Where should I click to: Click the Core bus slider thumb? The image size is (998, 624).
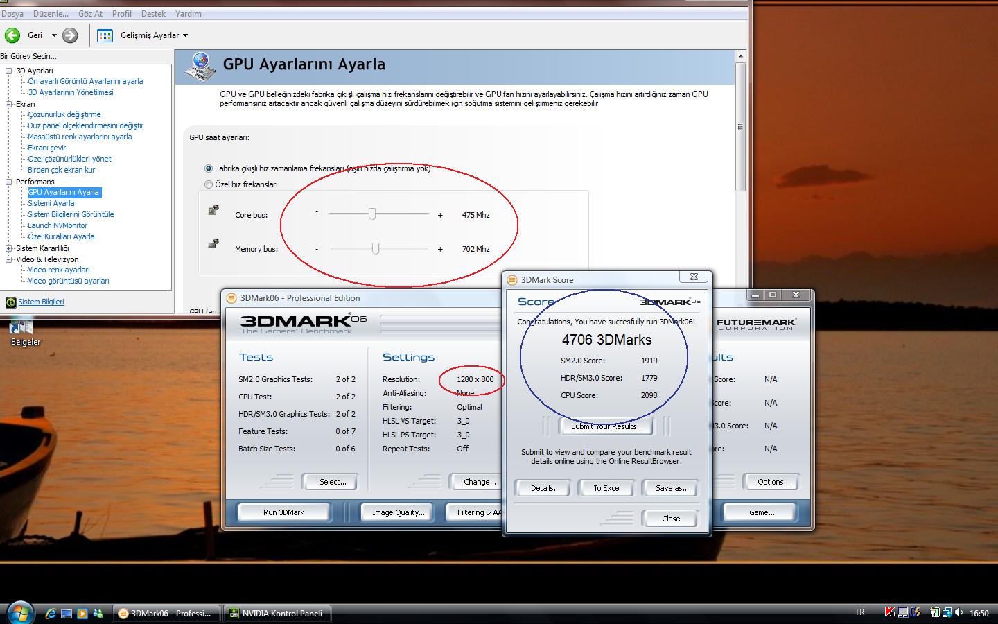[x=372, y=214]
